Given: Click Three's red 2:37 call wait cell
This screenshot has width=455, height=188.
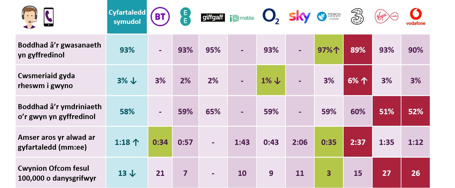Looking at the screenshot, I should click(x=358, y=142).
